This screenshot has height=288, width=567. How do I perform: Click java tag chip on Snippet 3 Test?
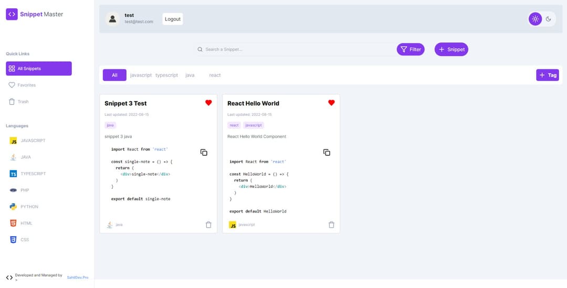110,125
